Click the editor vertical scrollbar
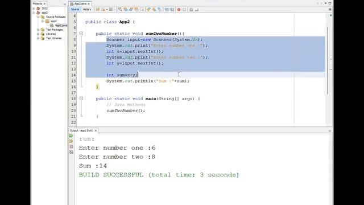Viewport: 364px width, 205px height. [x=328, y=60]
